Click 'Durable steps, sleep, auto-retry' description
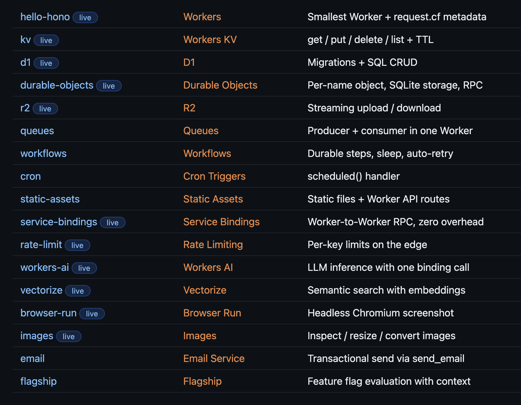The image size is (521, 405). (380, 153)
